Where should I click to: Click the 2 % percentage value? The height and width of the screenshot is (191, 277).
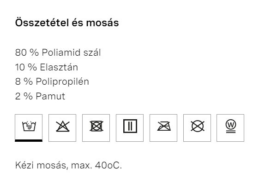[x=24, y=96]
